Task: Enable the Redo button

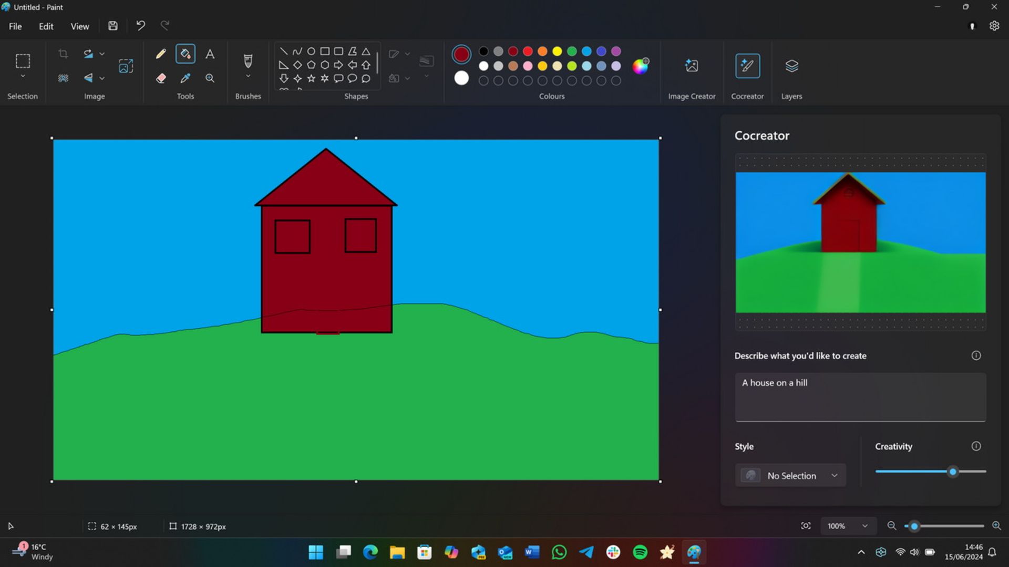Action: click(166, 26)
